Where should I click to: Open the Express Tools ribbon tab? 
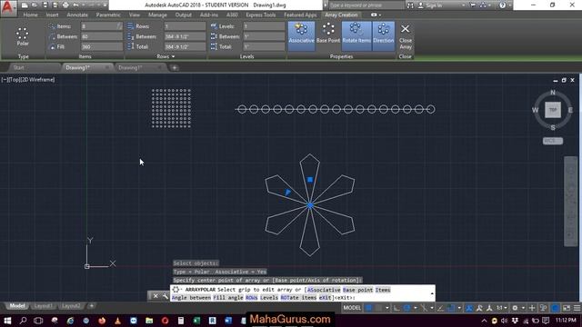(x=261, y=15)
